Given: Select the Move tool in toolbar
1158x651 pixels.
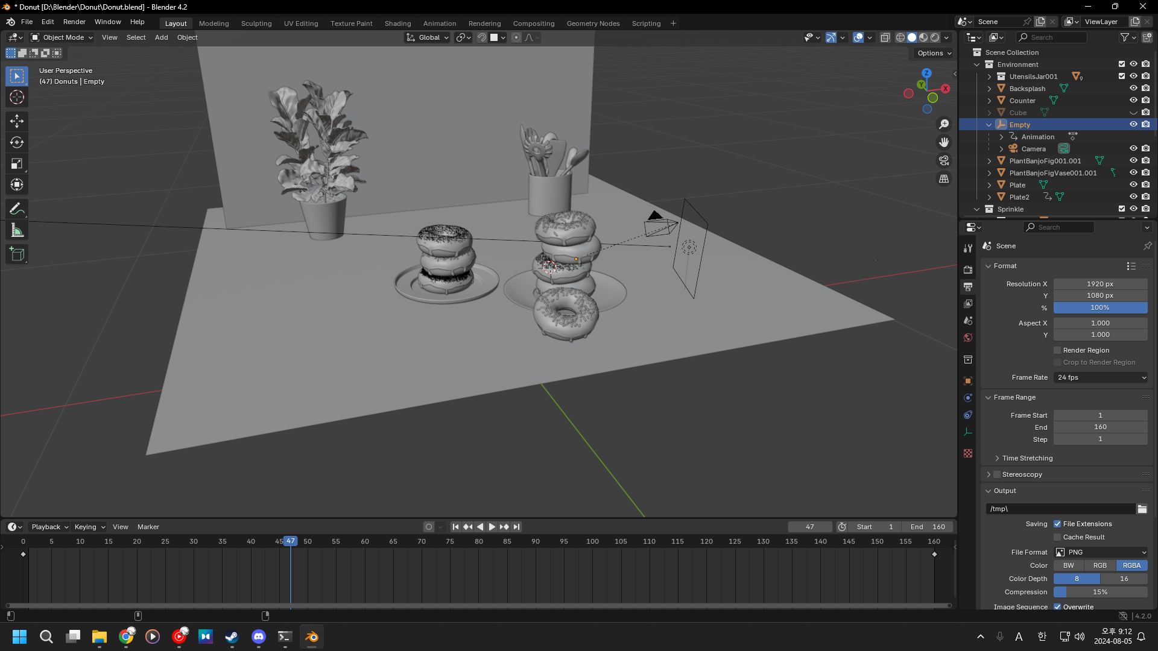Looking at the screenshot, I should [x=17, y=121].
